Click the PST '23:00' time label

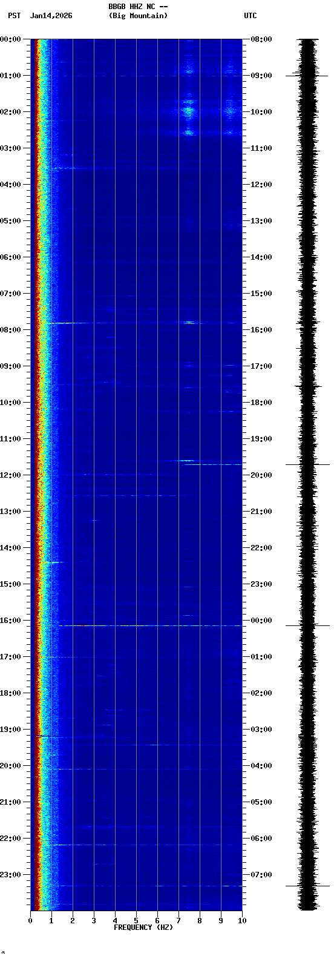coord(10,875)
